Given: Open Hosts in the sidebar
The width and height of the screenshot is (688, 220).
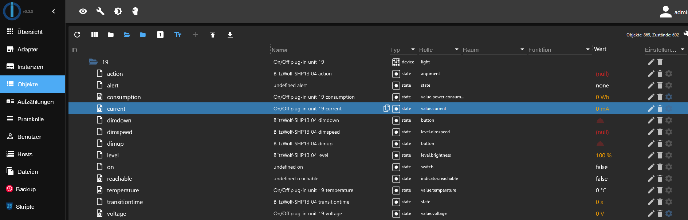Looking at the screenshot, I should [33, 154].
